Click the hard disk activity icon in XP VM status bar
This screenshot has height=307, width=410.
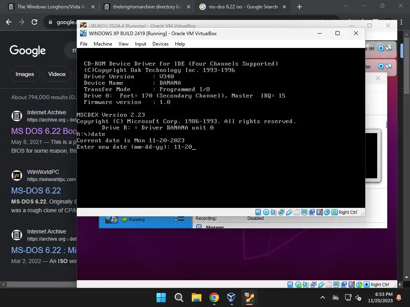258,212
